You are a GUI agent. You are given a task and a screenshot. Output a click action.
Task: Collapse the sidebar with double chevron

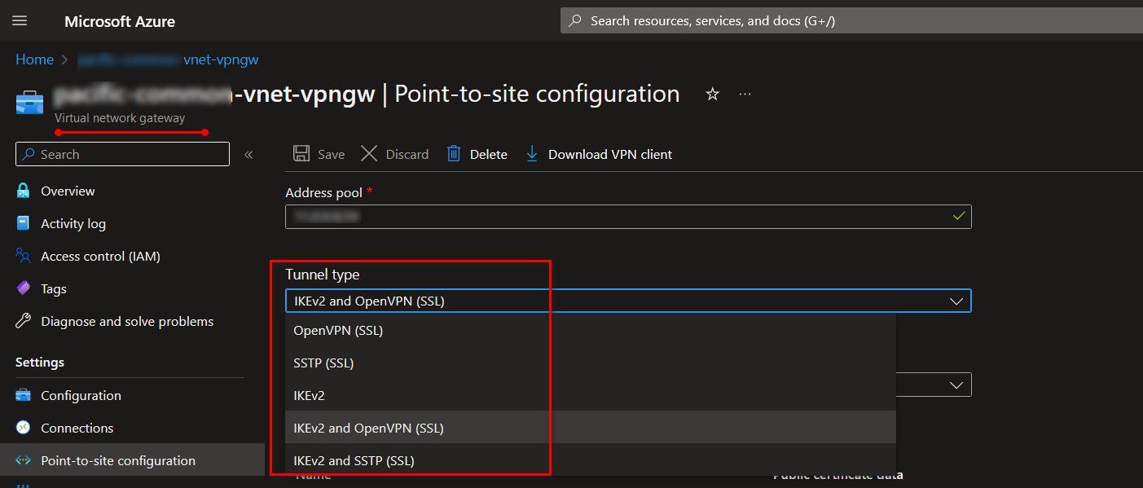(248, 154)
